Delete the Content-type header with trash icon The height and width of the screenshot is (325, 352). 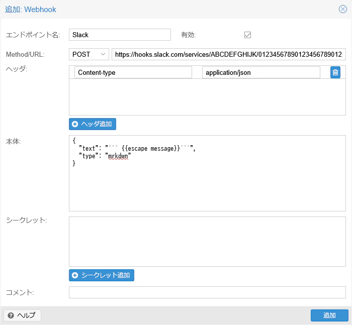(335, 72)
